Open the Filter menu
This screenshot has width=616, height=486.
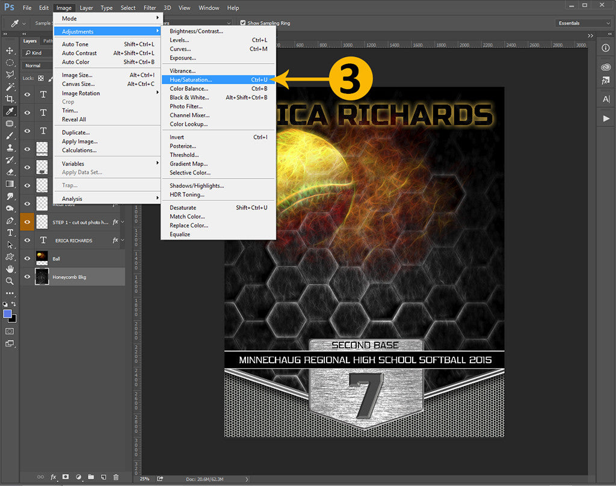150,7
